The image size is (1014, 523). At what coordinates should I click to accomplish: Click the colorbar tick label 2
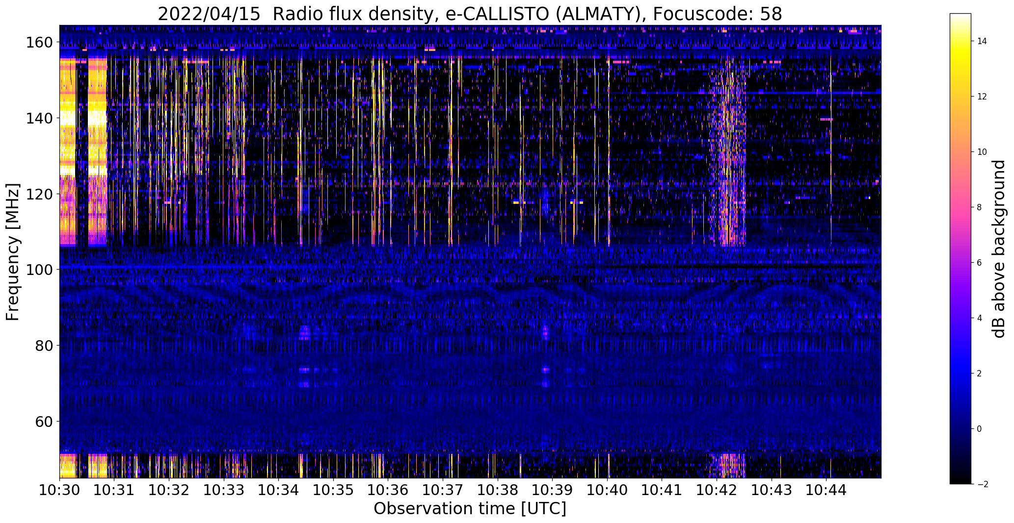979,374
